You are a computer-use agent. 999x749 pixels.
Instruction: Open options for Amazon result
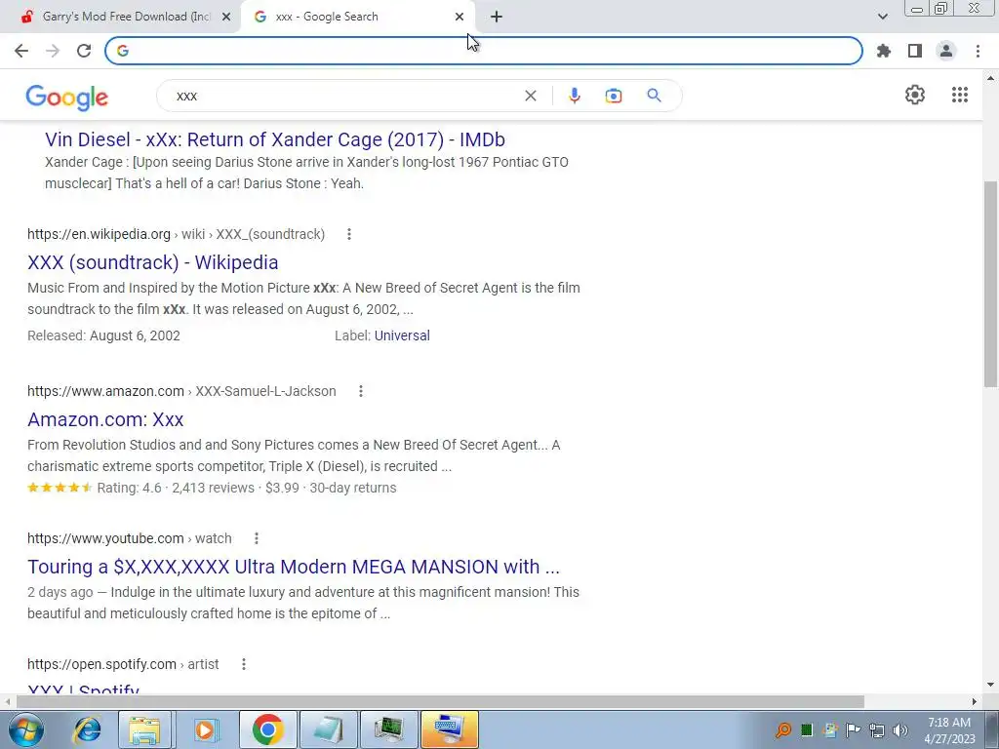[361, 391]
